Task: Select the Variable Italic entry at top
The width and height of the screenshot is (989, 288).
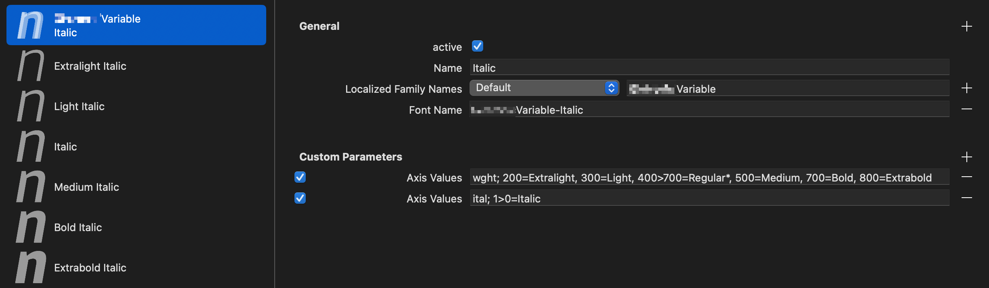Action: [136, 25]
